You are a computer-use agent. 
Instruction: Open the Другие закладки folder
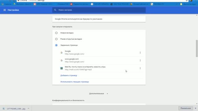coord(188,4)
